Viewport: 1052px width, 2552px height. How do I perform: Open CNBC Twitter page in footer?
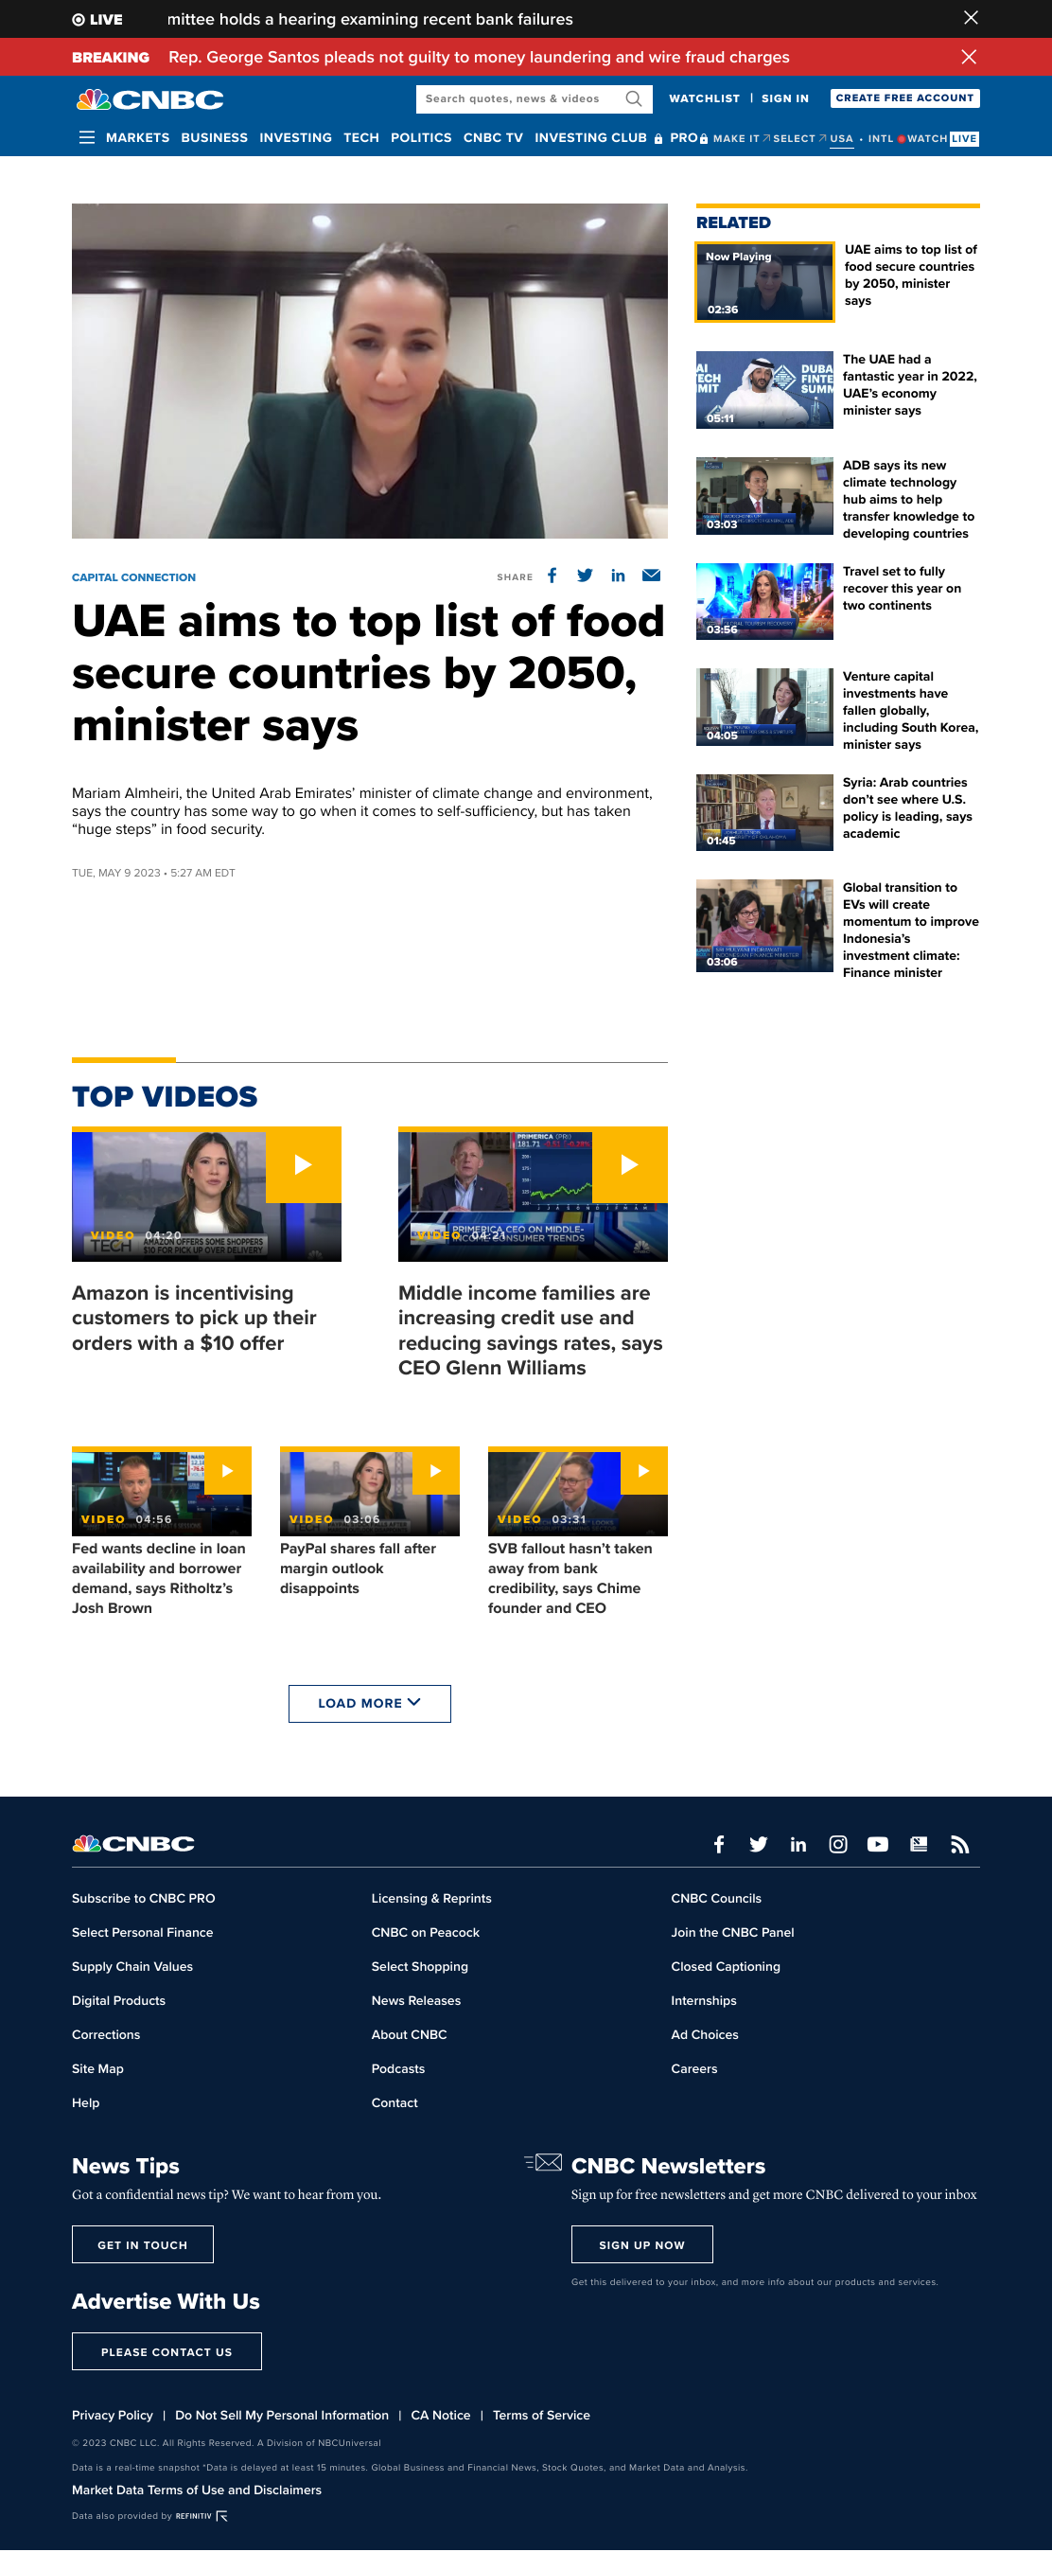[x=759, y=1844]
